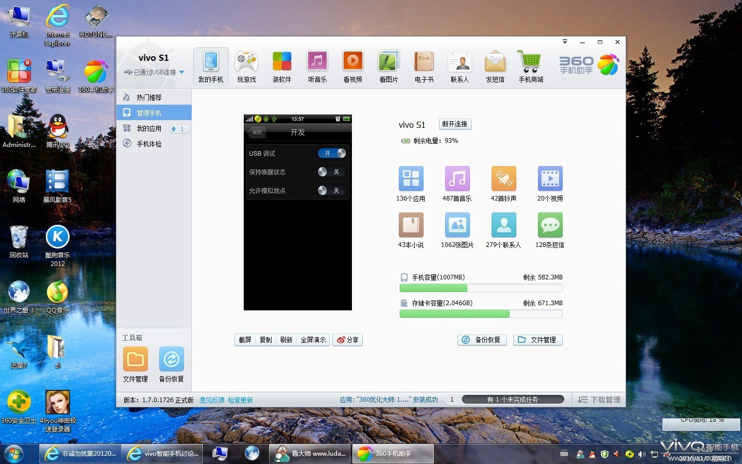This screenshot has height=464, width=742.
Task: Switch to 鲁大师 taskbar window
Action: [x=310, y=454]
